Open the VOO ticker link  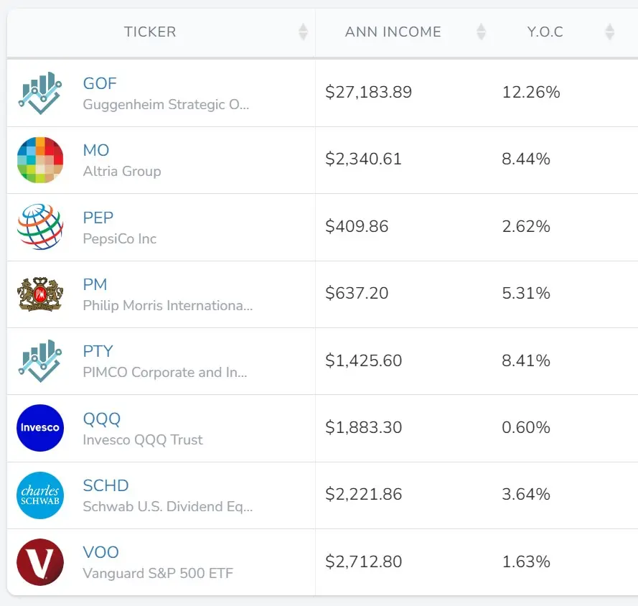coord(101,552)
